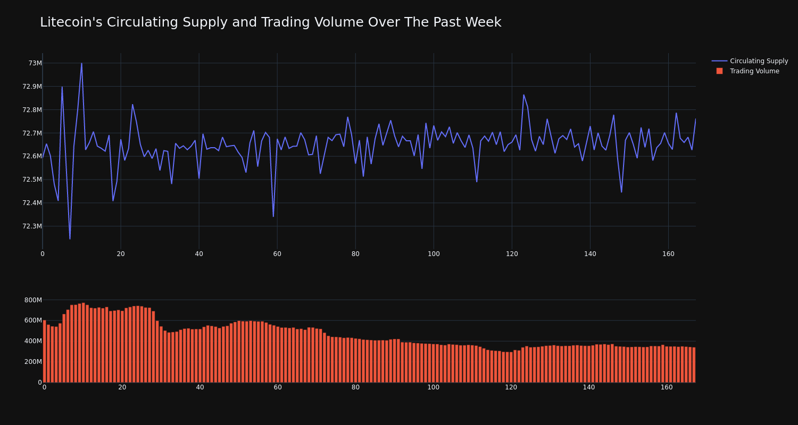Click the red Trading Volume legend swatch

[x=719, y=71]
